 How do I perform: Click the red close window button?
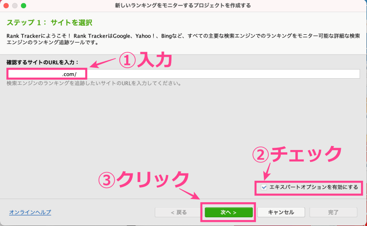tap(6, 5)
